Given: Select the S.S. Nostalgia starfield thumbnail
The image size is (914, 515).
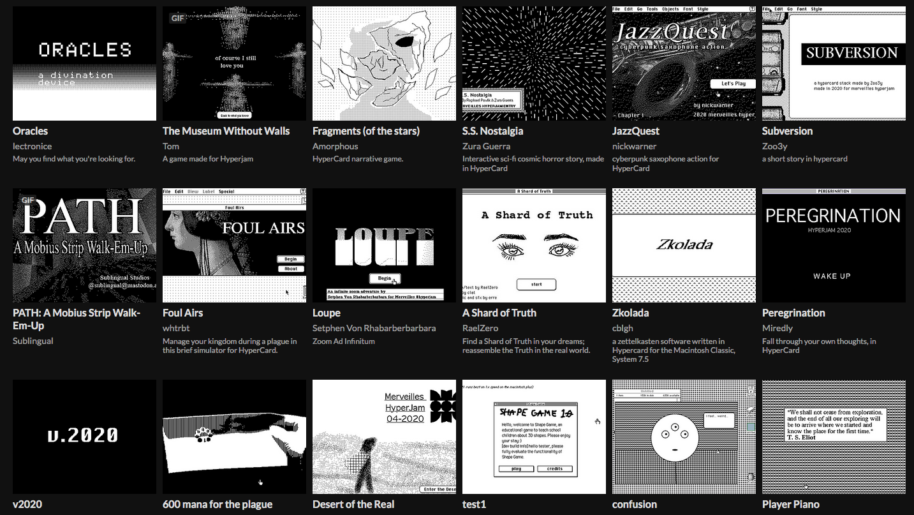Looking at the screenshot, I should coord(534,64).
